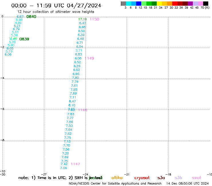Select the cyan wave height value 5.71

pyautogui.click(x=79, y=50)
